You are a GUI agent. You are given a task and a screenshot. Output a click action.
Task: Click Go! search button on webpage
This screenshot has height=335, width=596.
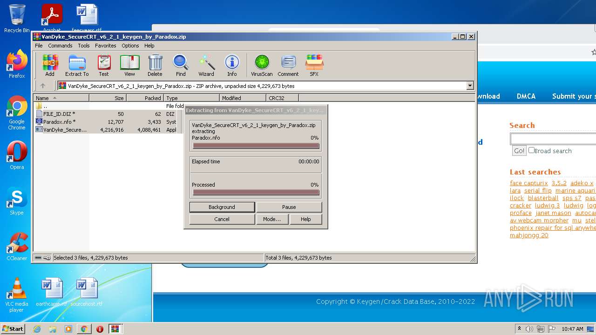[519, 151]
